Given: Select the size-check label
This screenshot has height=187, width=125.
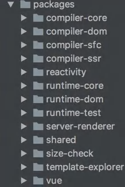Looking at the screenshot, I should click(x=70, y=154).
